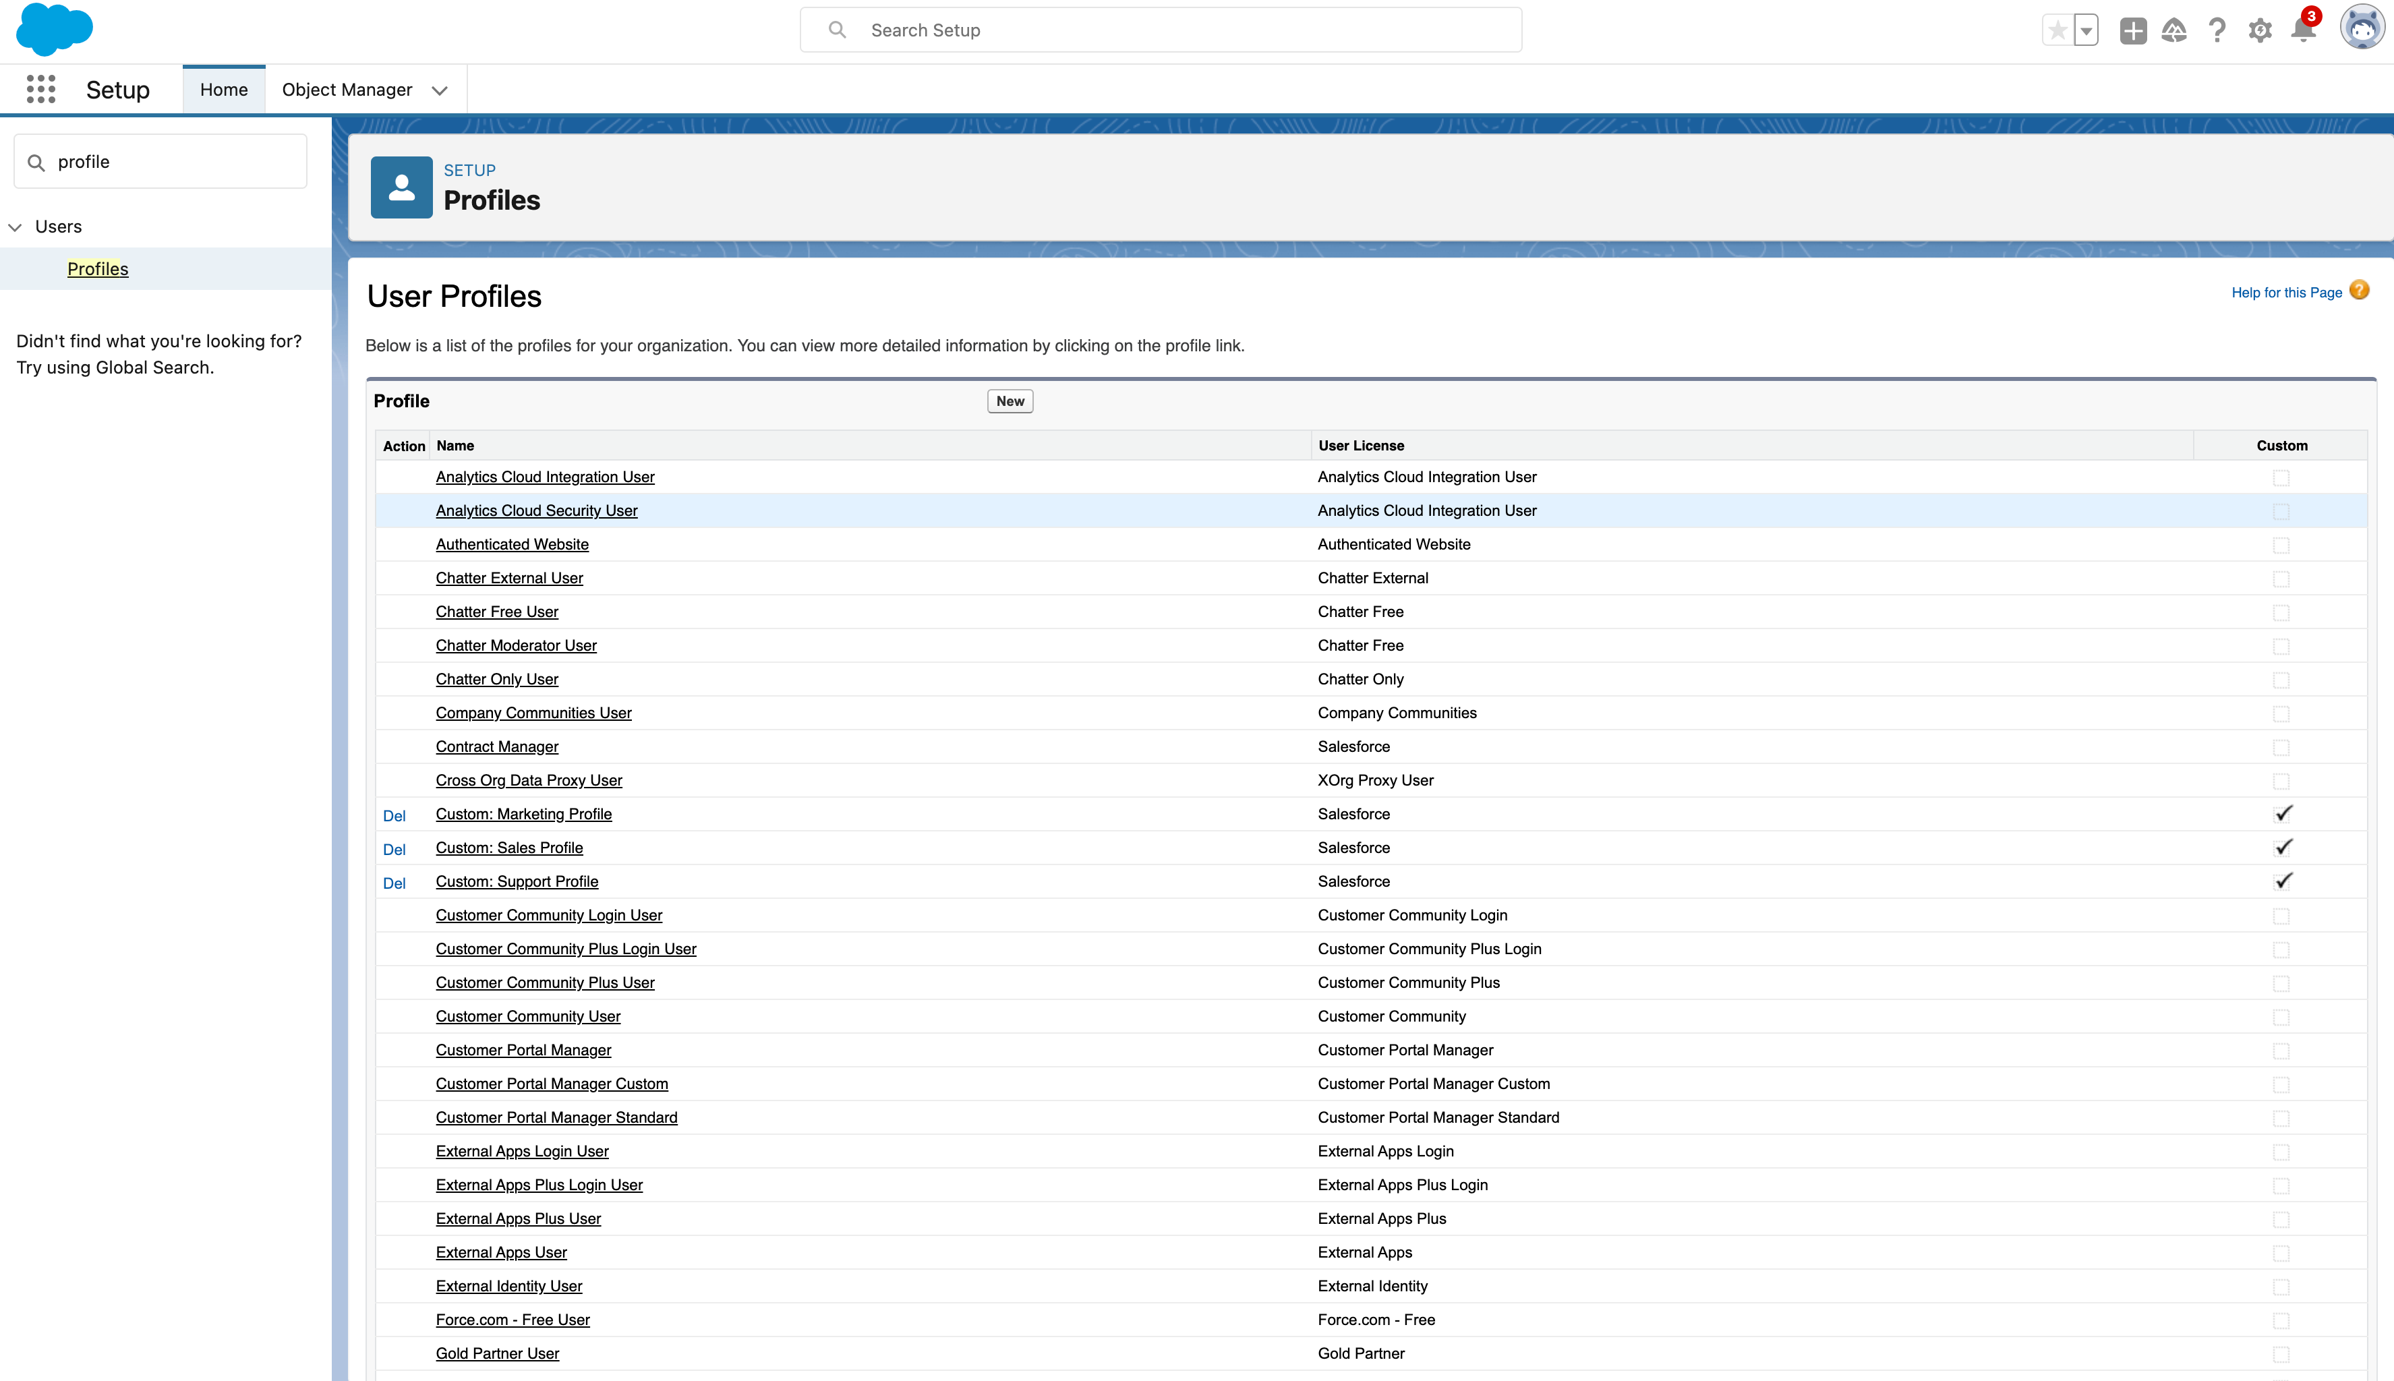Viewport: 2394px width, 1381px height.
Task: Open Chatter Moderator User profile
Action: (x=516, y=645)
